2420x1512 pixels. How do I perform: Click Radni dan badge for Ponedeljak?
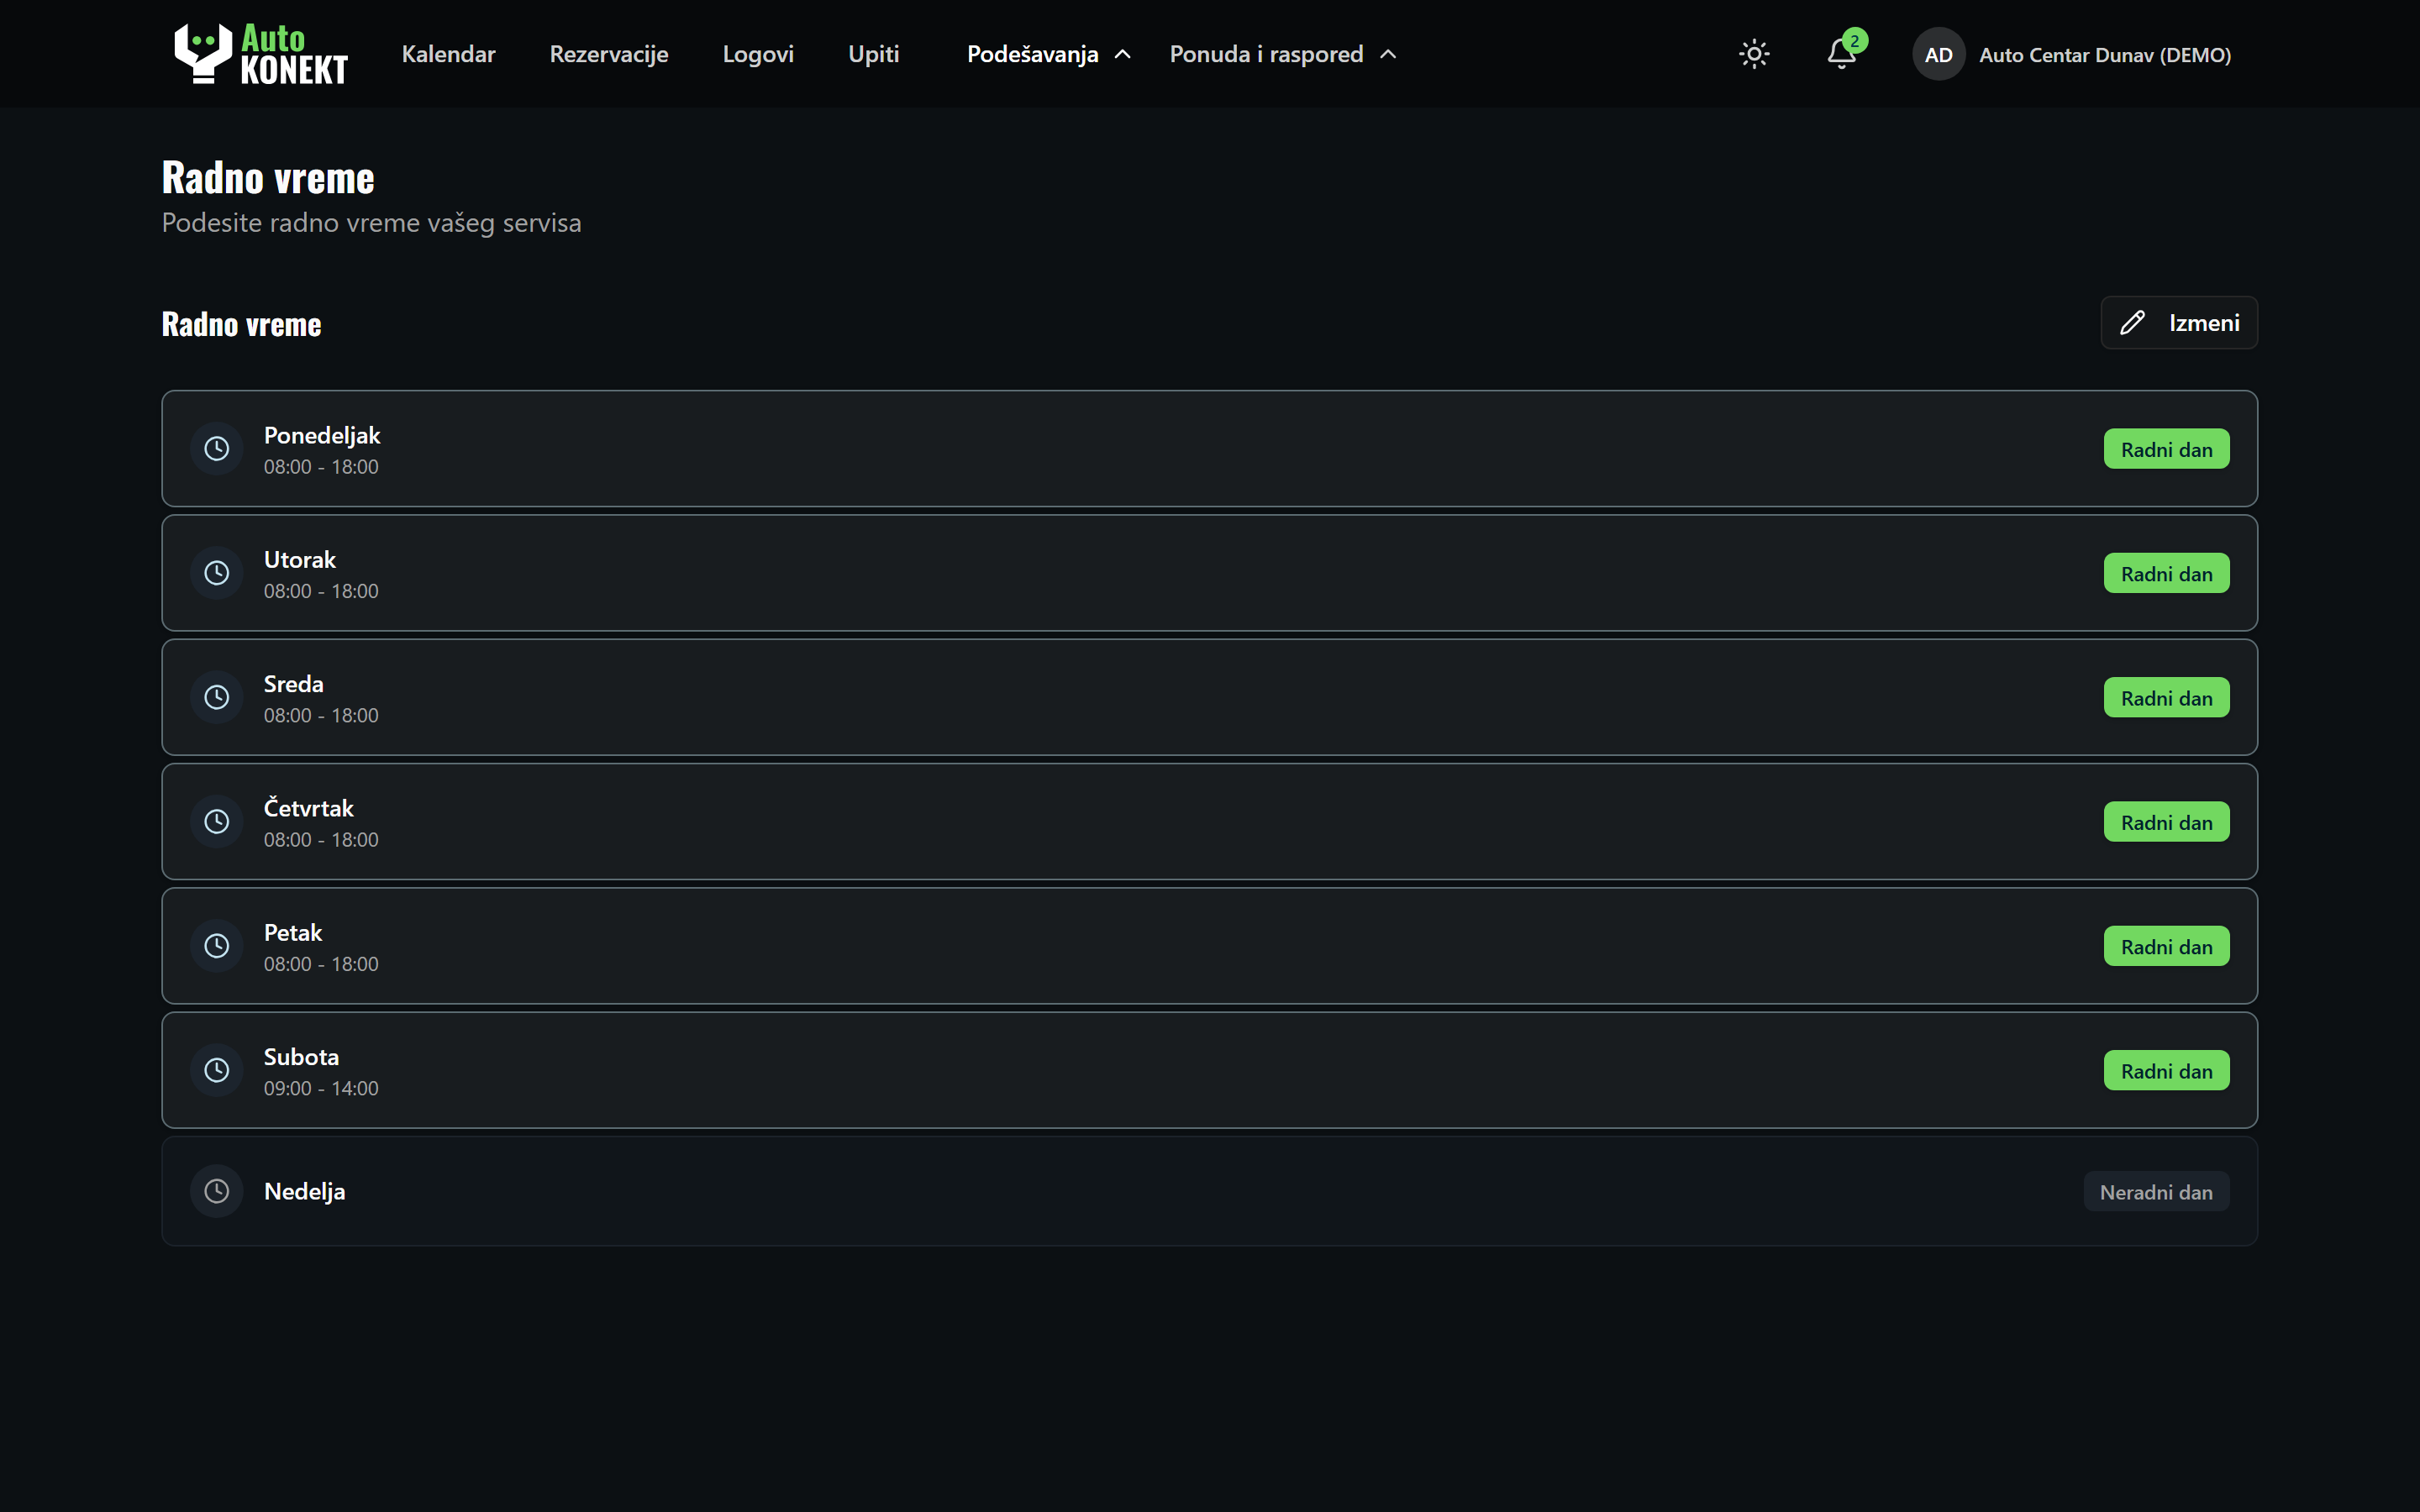pos(2166,449)
